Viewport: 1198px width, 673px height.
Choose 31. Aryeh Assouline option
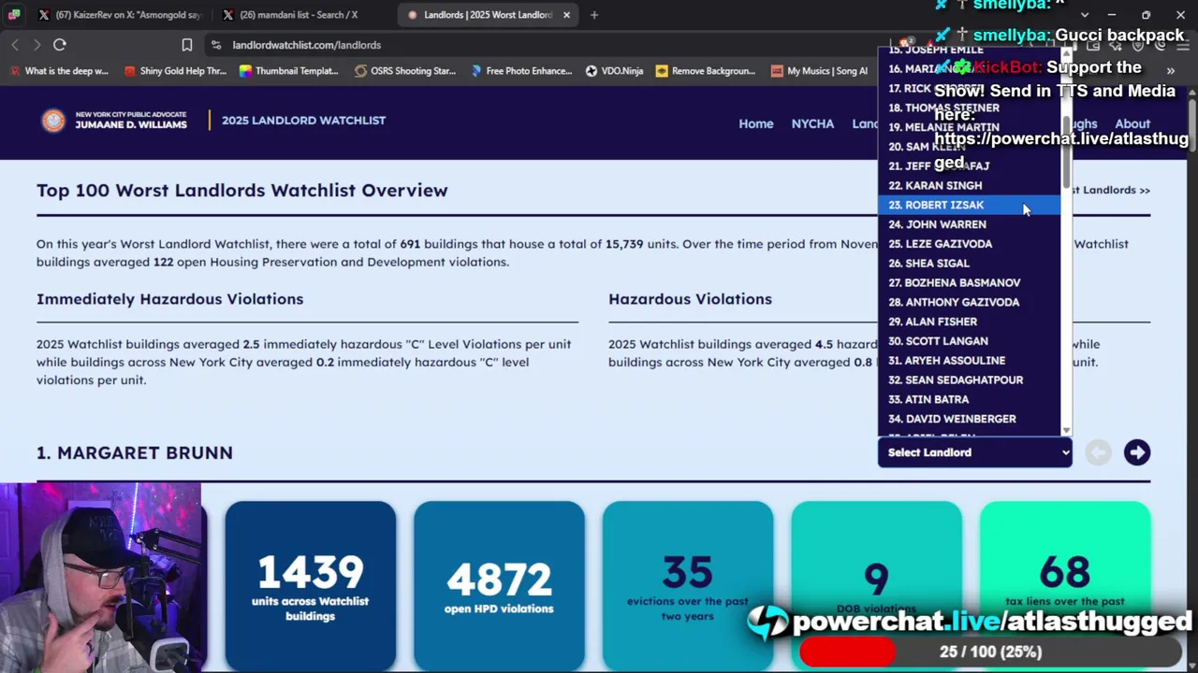(969, 360)
